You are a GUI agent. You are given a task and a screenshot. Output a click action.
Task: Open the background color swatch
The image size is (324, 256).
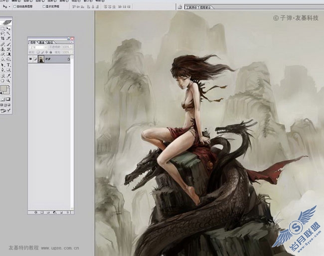click(x=8, y=91)
